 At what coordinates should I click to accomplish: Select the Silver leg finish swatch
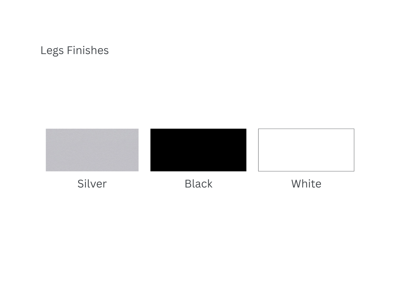click(92, 150)
